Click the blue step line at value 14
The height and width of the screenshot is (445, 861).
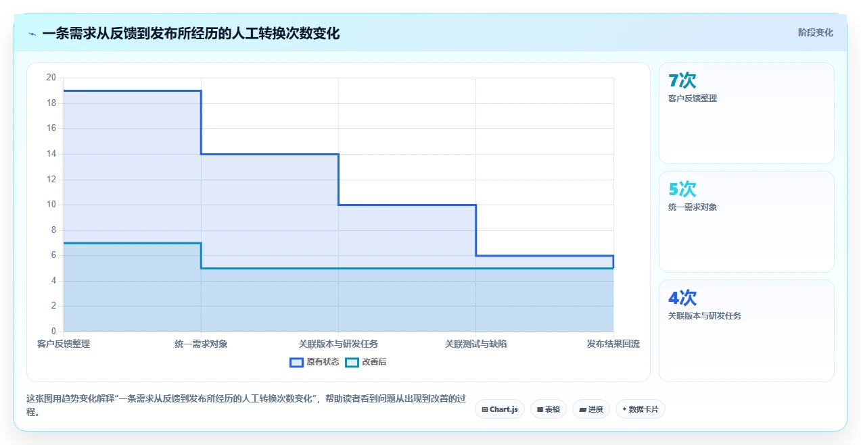coord(270,154)
